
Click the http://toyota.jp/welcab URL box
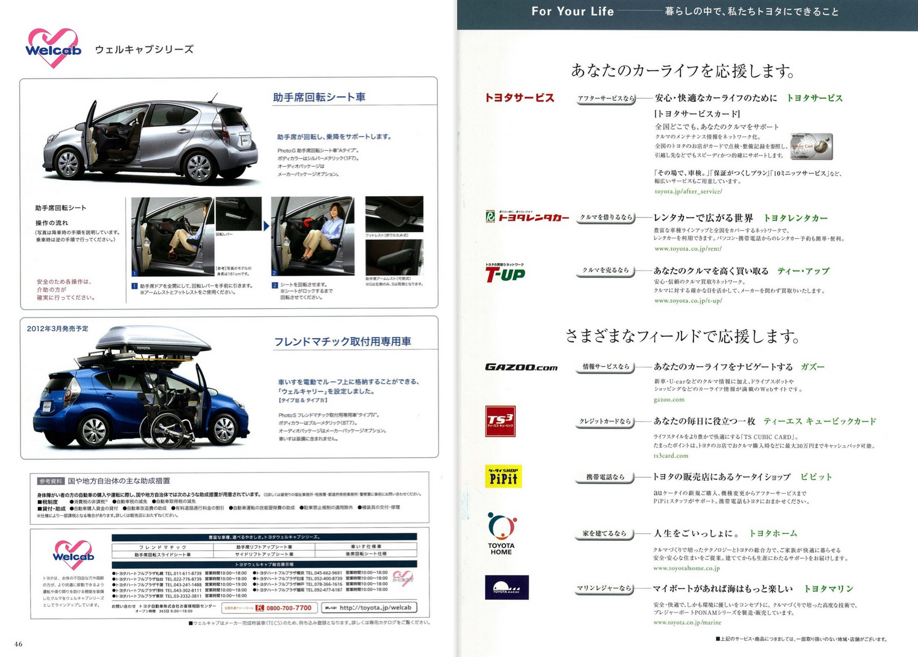(x=369, y=608)
